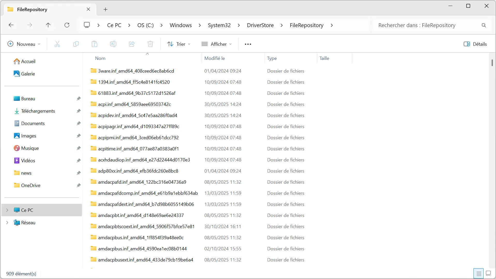The width and height of the screenshot is (496, 279).
Task: Go to Windows in the breadcrumb
Action: tap(181, 25)
